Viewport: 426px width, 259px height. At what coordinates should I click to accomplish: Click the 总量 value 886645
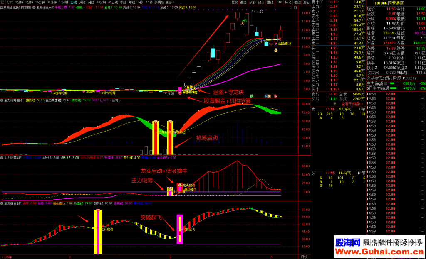[x=389, y=33]
